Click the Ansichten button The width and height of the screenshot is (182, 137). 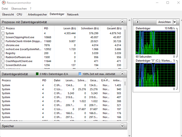coord(165,22)
